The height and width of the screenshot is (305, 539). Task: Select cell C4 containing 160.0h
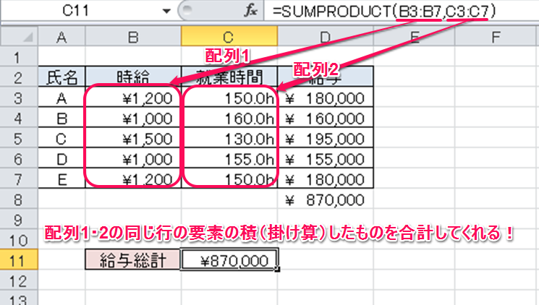tap(229, 118)
